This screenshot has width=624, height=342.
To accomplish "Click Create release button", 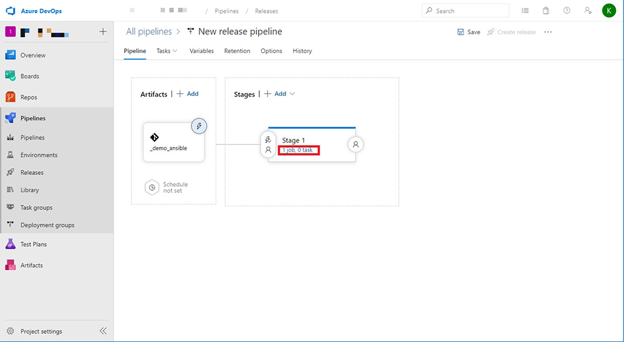I will click(x=511, y=32).
